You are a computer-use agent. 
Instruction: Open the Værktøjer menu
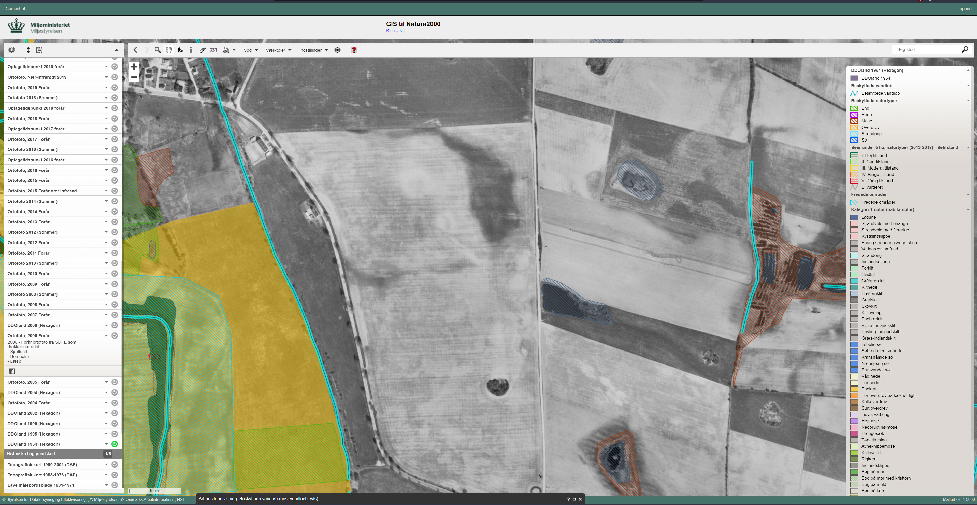278,50
